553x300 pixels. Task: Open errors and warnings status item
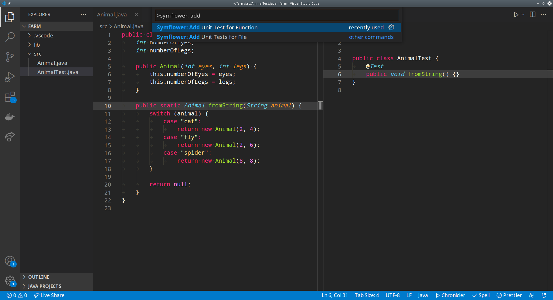click(x=17, y=295)
